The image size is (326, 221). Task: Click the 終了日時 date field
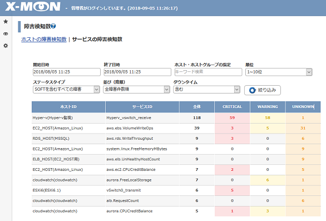point(137,72)
